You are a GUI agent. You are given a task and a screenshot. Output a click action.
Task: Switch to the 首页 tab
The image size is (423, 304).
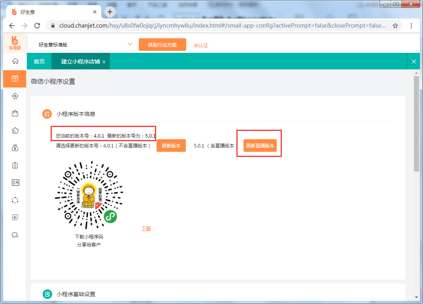(39, 62)
